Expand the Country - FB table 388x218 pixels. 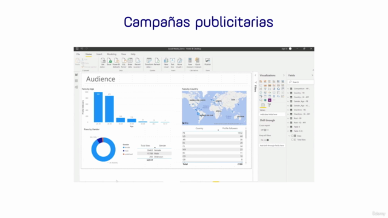click(288, 93)
